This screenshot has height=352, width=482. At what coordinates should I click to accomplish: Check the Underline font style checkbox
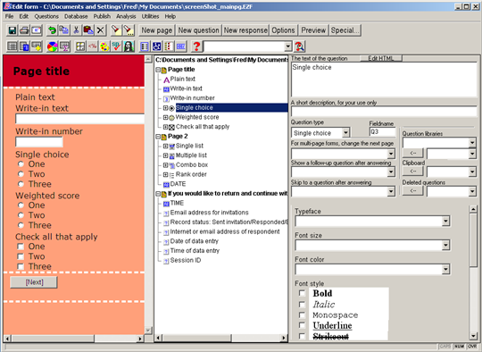pyautogui.click(x=302, y=325)
